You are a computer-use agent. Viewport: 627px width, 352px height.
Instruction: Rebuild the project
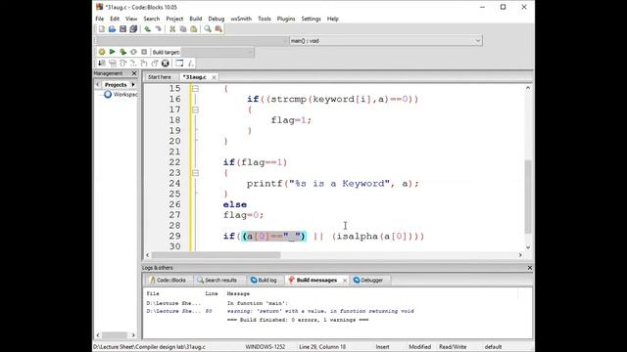(133, 52)
